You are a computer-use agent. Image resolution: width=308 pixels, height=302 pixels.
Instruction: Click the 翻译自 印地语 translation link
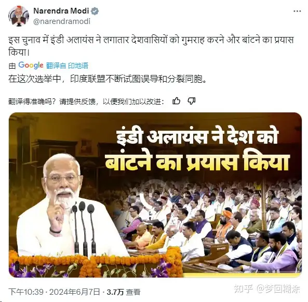coord(67,66)
